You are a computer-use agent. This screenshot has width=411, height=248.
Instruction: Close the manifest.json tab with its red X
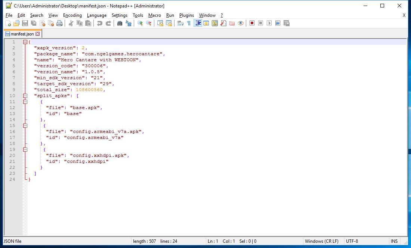pos(37,34)
